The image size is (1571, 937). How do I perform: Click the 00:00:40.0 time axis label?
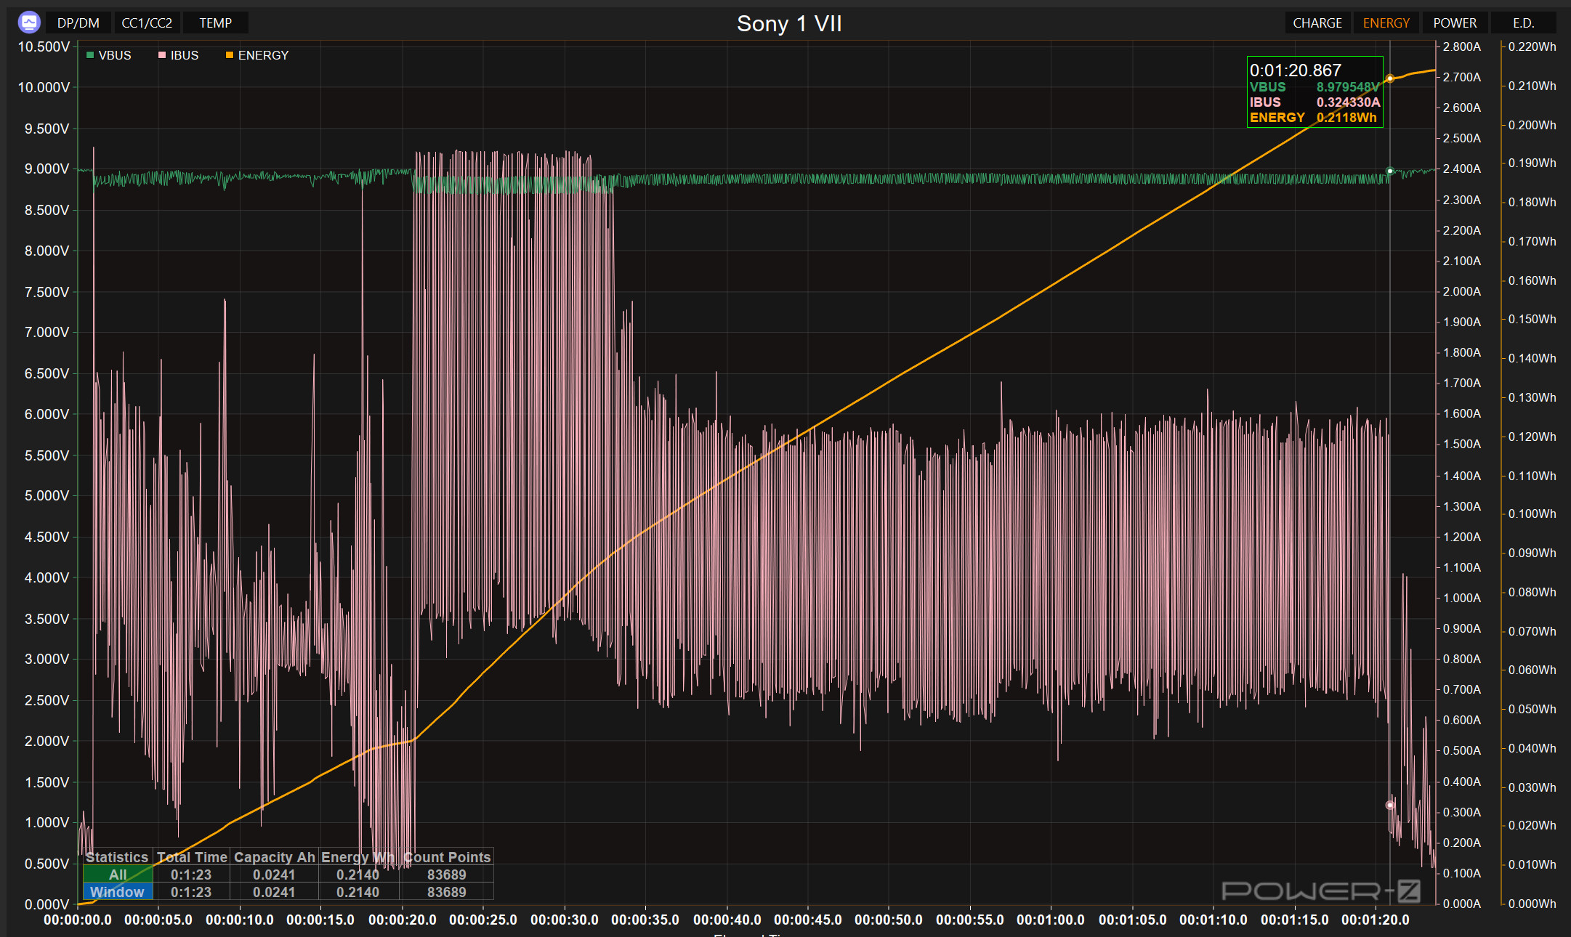[727, 920]
